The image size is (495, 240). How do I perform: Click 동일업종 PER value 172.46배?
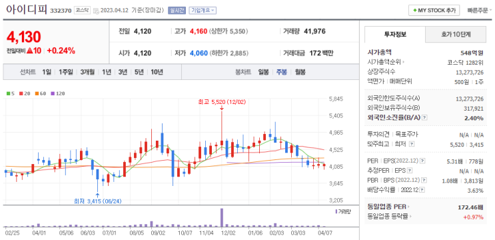pos(471,207)
